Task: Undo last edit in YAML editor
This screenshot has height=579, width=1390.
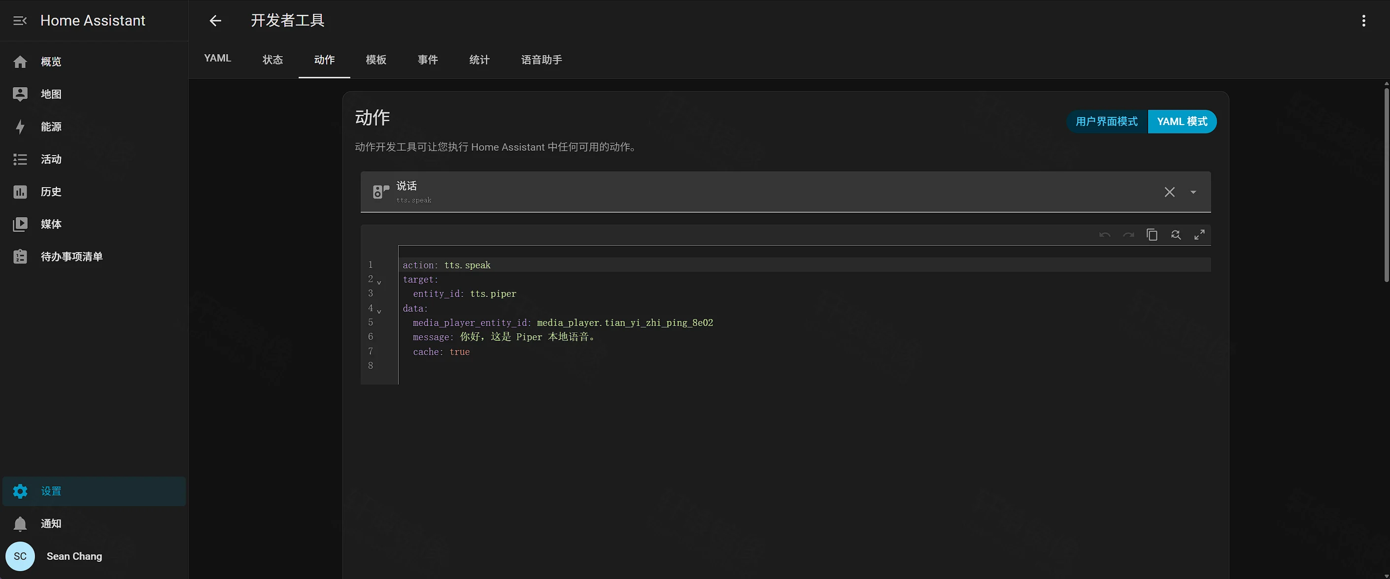Action: pyautogui.click(x=1105, y=235)
